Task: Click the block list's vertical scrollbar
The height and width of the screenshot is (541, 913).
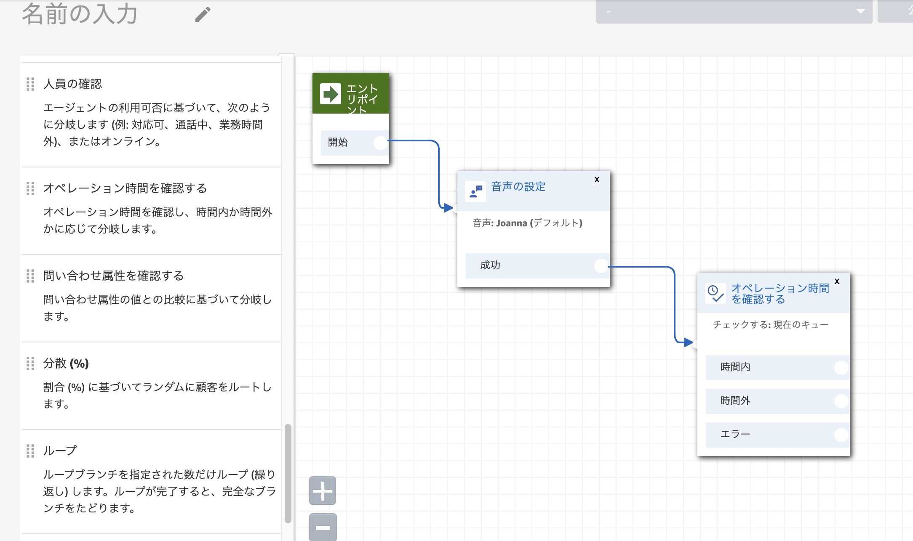Action: click(288, 473)
